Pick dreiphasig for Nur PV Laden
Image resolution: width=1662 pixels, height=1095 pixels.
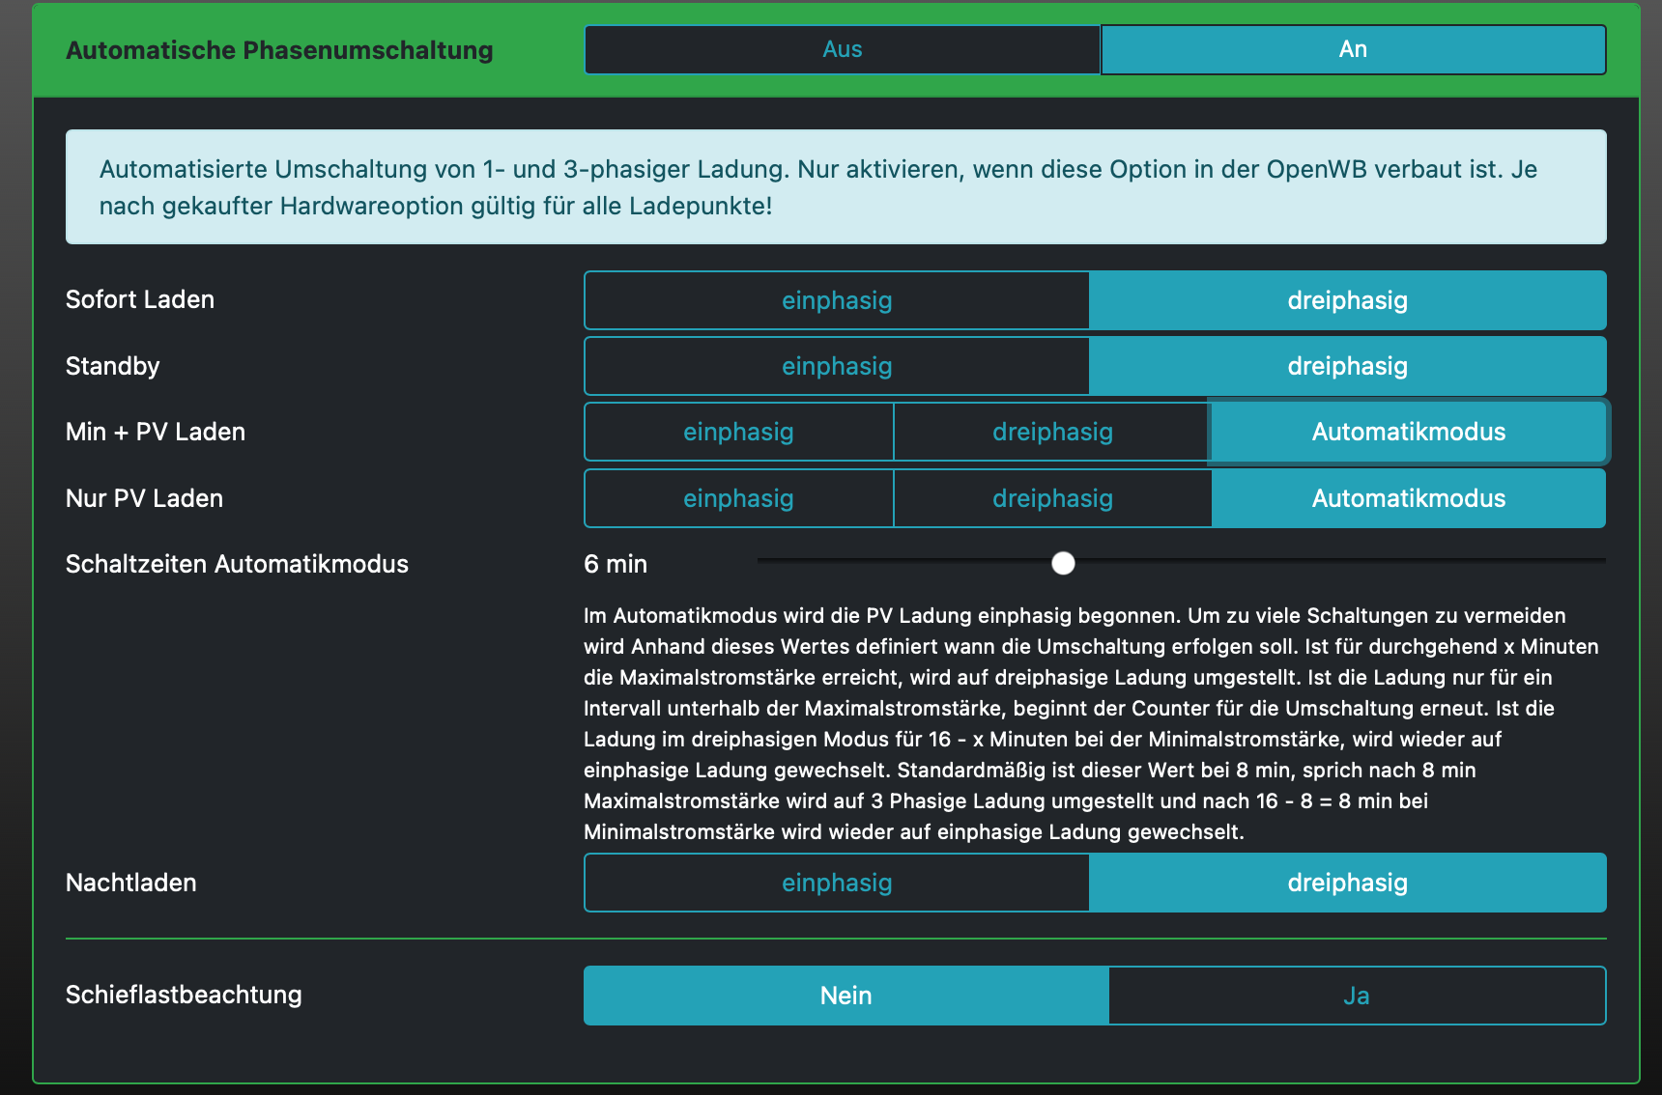1052,498
